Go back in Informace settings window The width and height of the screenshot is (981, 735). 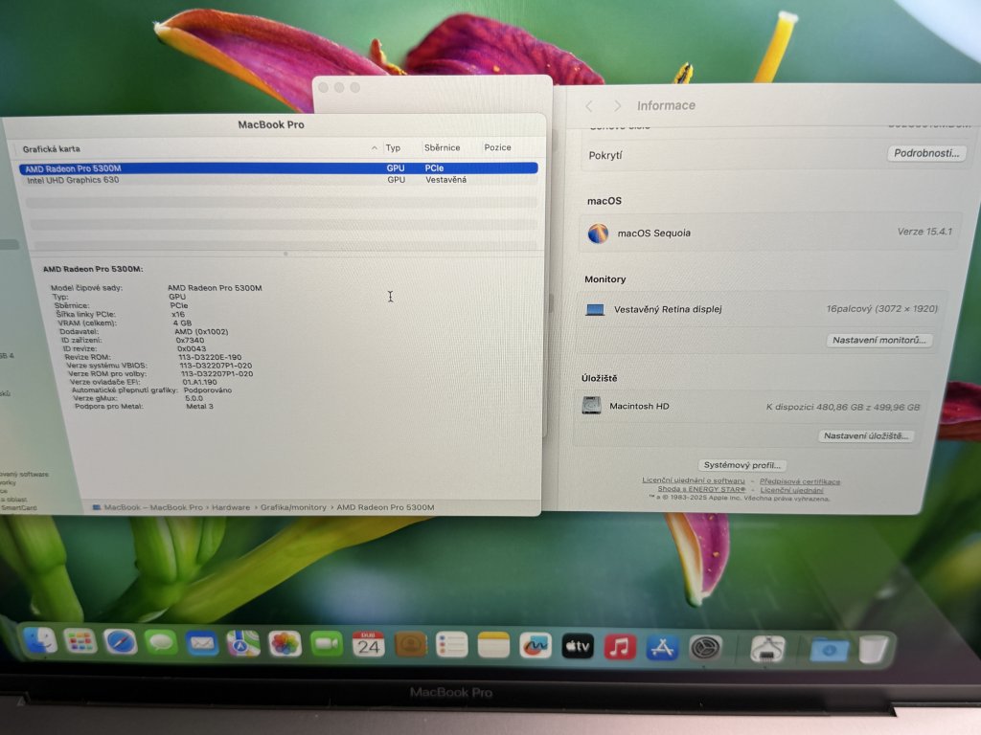pyautogui.click(x=589, y=106)
